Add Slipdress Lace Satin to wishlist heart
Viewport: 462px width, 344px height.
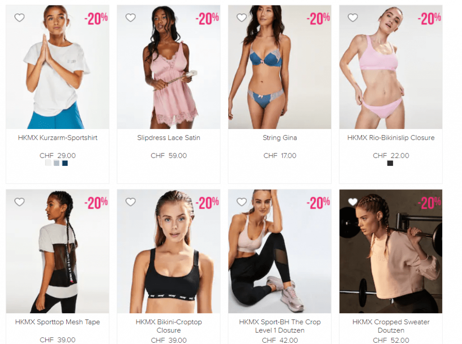(130, 18)
